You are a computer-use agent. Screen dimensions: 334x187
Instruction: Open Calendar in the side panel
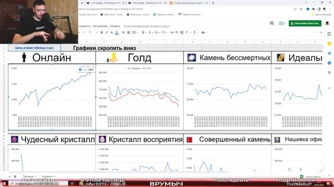(329, 34)
